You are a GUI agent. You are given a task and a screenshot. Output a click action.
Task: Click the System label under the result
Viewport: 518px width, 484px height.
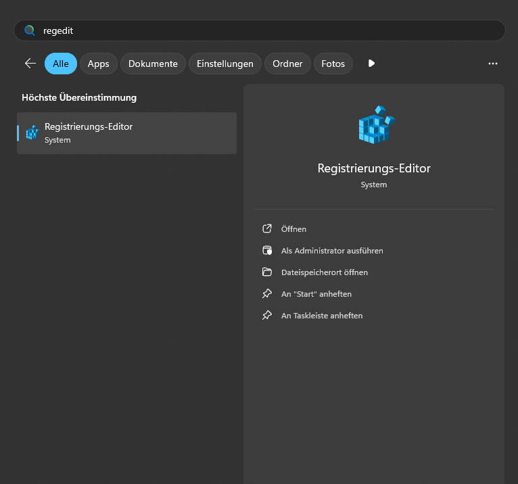click(x=57, y=140)
